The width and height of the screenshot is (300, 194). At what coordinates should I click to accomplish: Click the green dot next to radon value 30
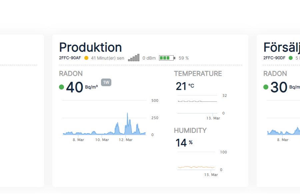265,87
